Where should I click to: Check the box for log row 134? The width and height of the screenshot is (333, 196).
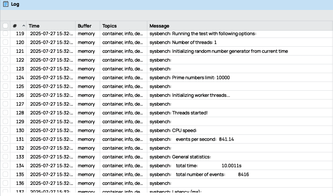(x=5, y=165)
